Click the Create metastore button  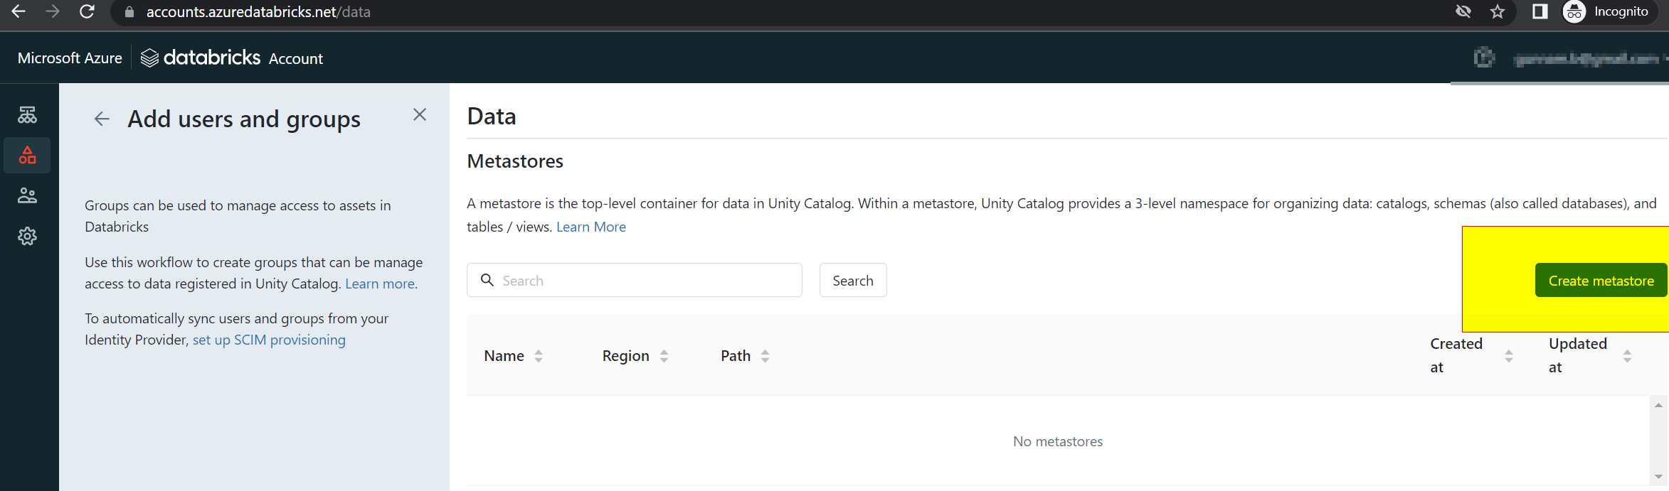pyautogui.click(x=1601, y=281)
